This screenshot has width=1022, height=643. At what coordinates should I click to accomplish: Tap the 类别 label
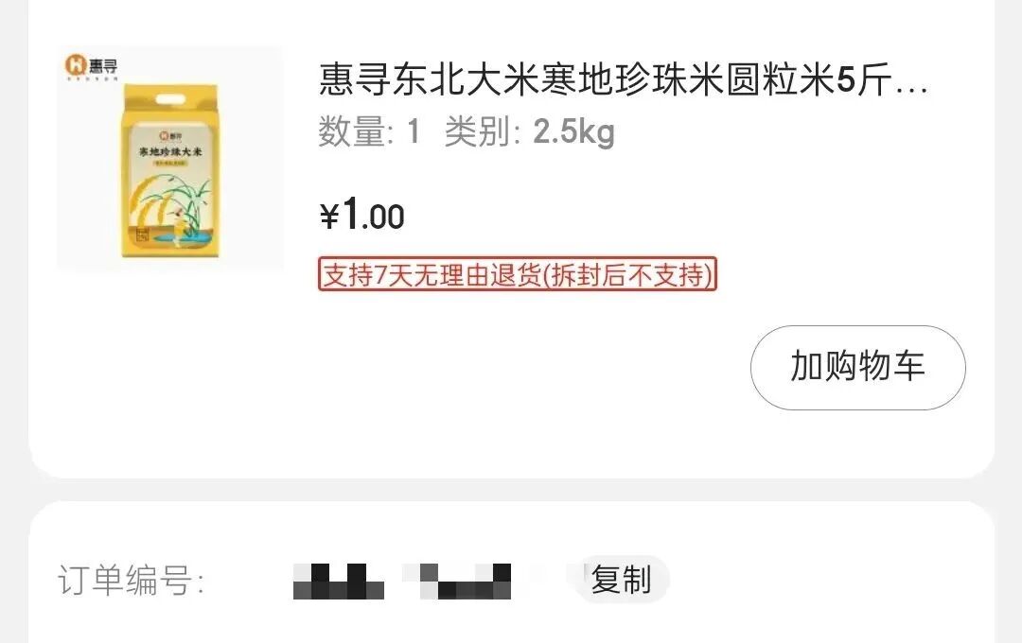tap(483, 132)
